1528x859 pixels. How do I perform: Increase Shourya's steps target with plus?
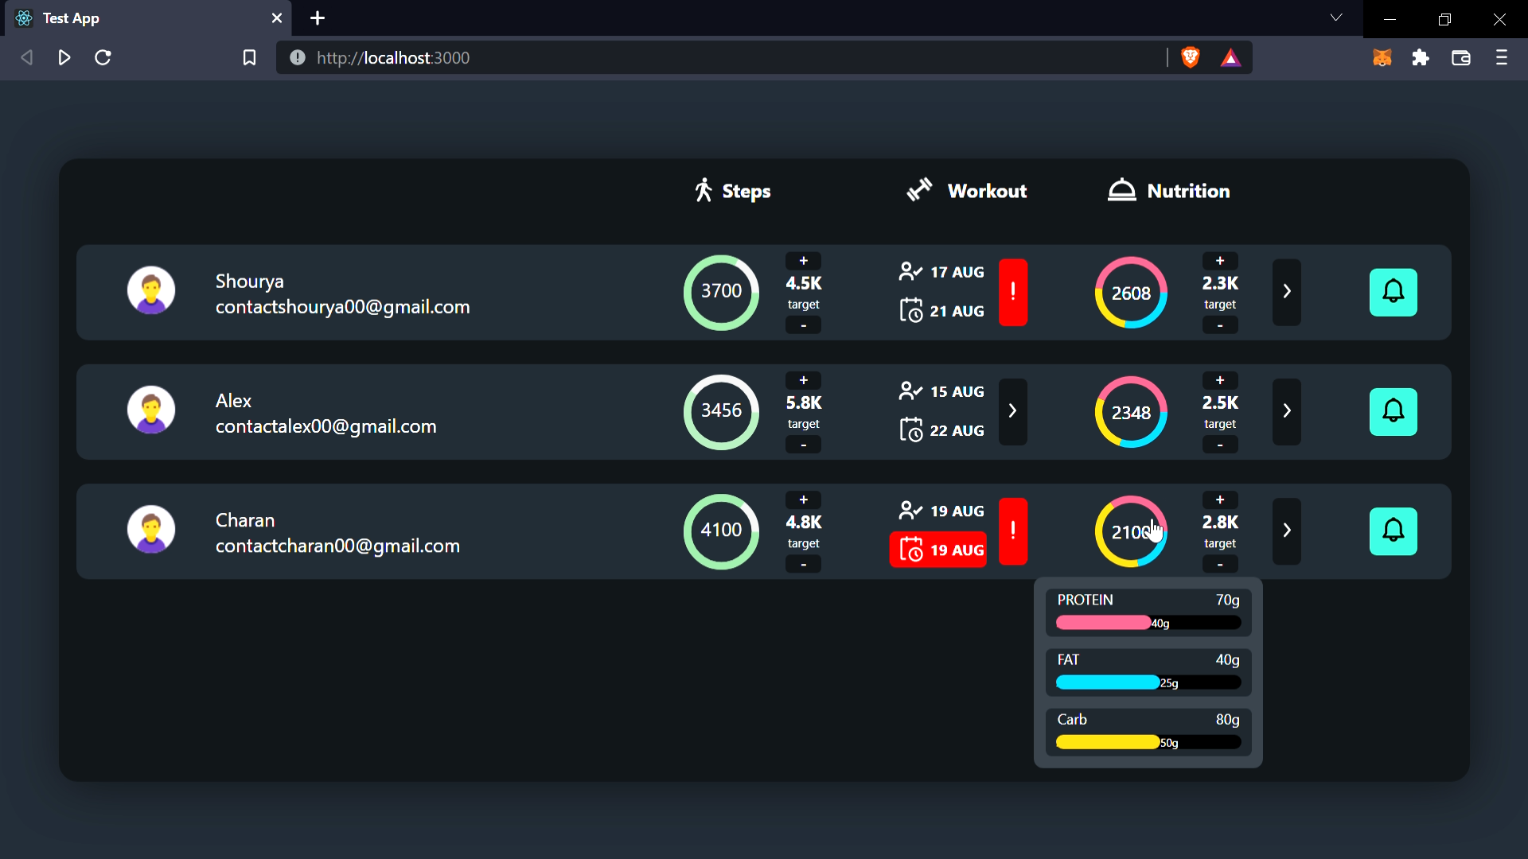tap(803, 261)
